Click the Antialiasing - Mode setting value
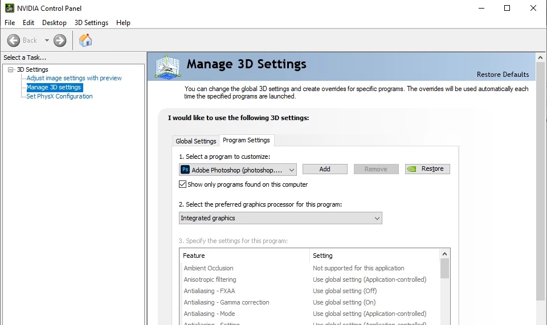The image size is (547, 325). (x=369, y=314)
